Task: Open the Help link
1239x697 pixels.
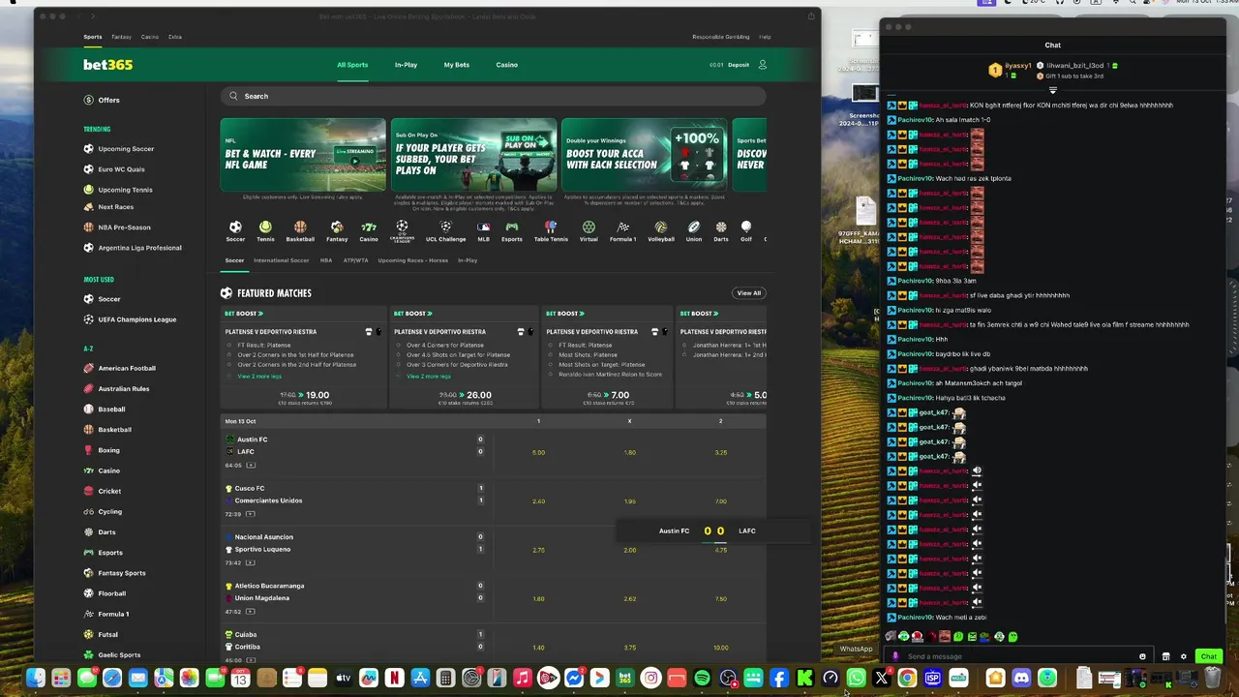Action: tap(765, 37)
